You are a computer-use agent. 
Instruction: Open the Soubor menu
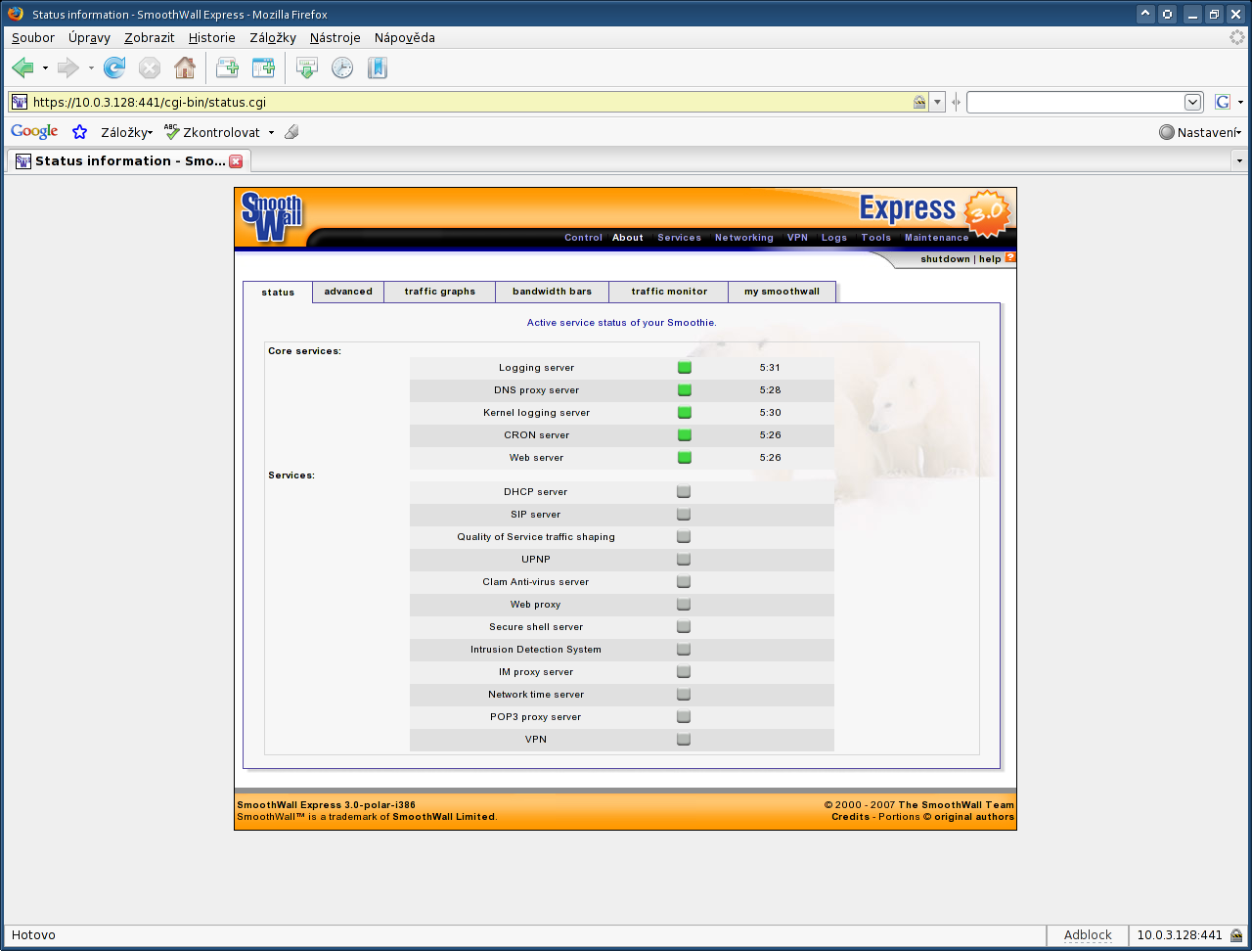pos(33,38)
